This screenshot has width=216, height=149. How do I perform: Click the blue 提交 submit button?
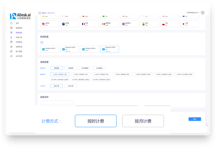click(x=195, y=119)
